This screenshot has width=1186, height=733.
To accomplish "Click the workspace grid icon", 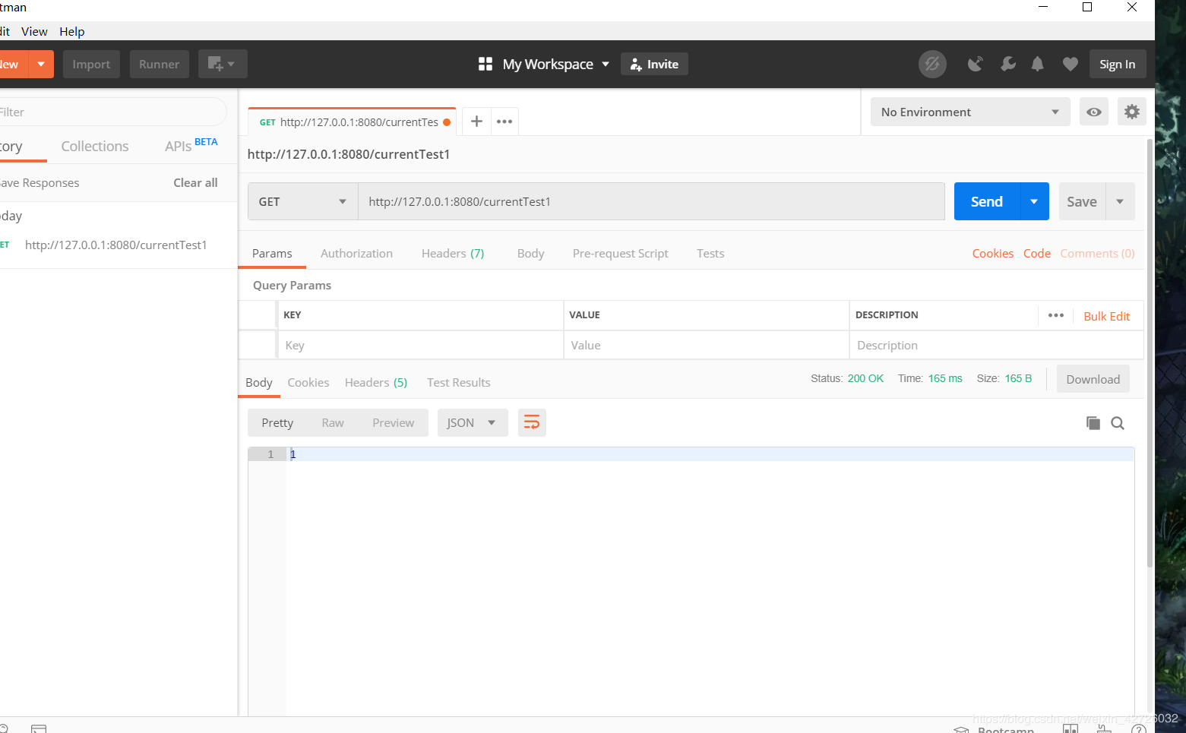I will click(485, 64).
